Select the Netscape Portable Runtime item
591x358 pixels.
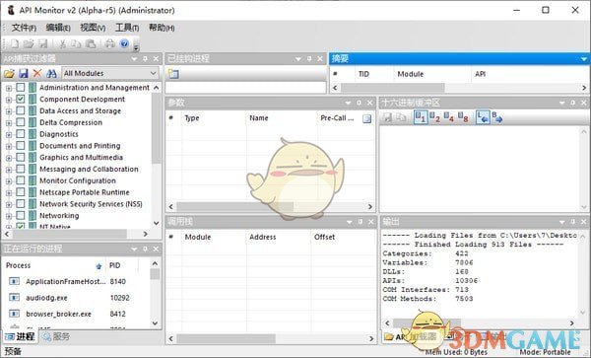click(x=85, y=192)
